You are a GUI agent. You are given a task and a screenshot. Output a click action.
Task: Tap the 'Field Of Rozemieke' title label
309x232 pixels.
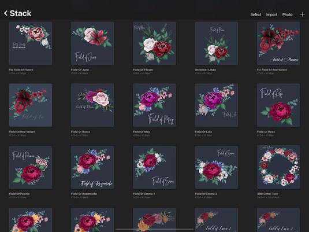[x=84, y=194]
